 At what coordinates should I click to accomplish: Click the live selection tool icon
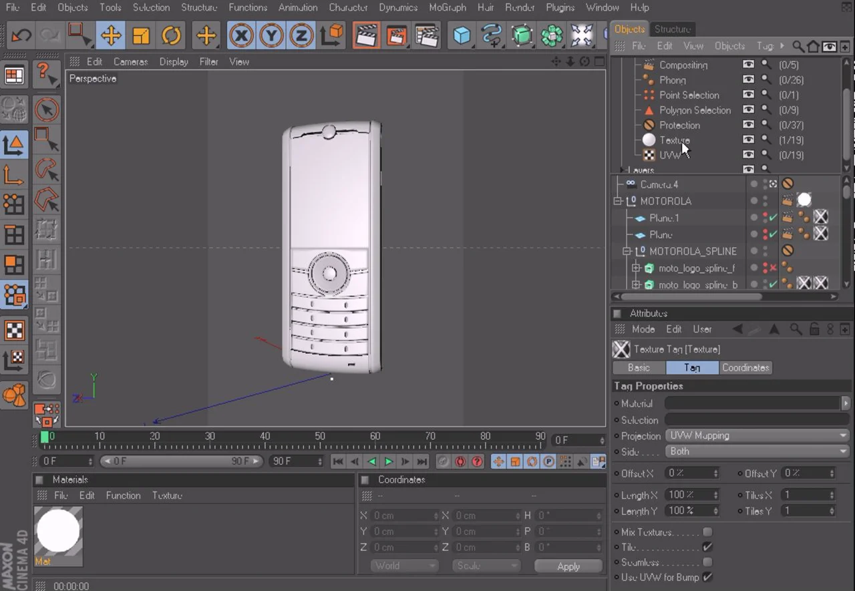[47, 110]
